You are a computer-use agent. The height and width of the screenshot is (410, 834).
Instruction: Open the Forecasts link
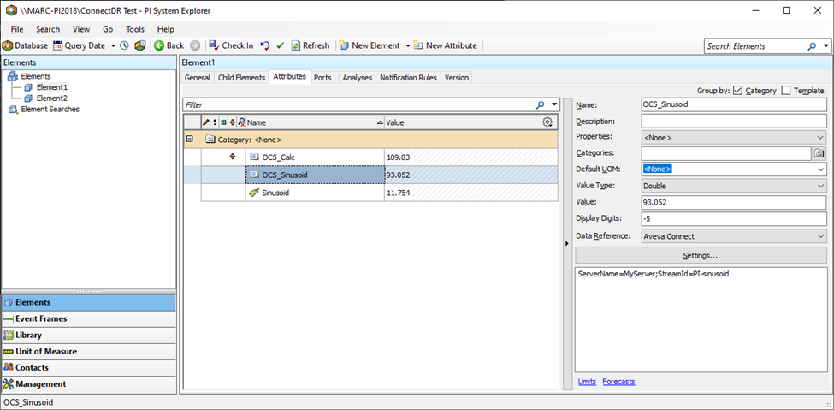[618, 381]
